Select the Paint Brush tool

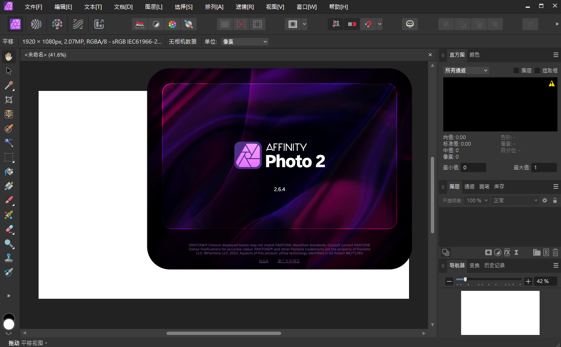pyautogui.click(x=9, y=200)
